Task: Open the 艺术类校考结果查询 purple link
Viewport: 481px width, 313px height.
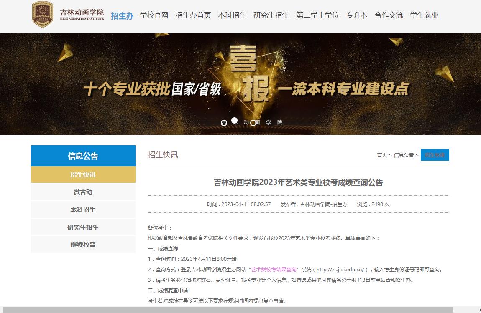Action: coord(274,269)
